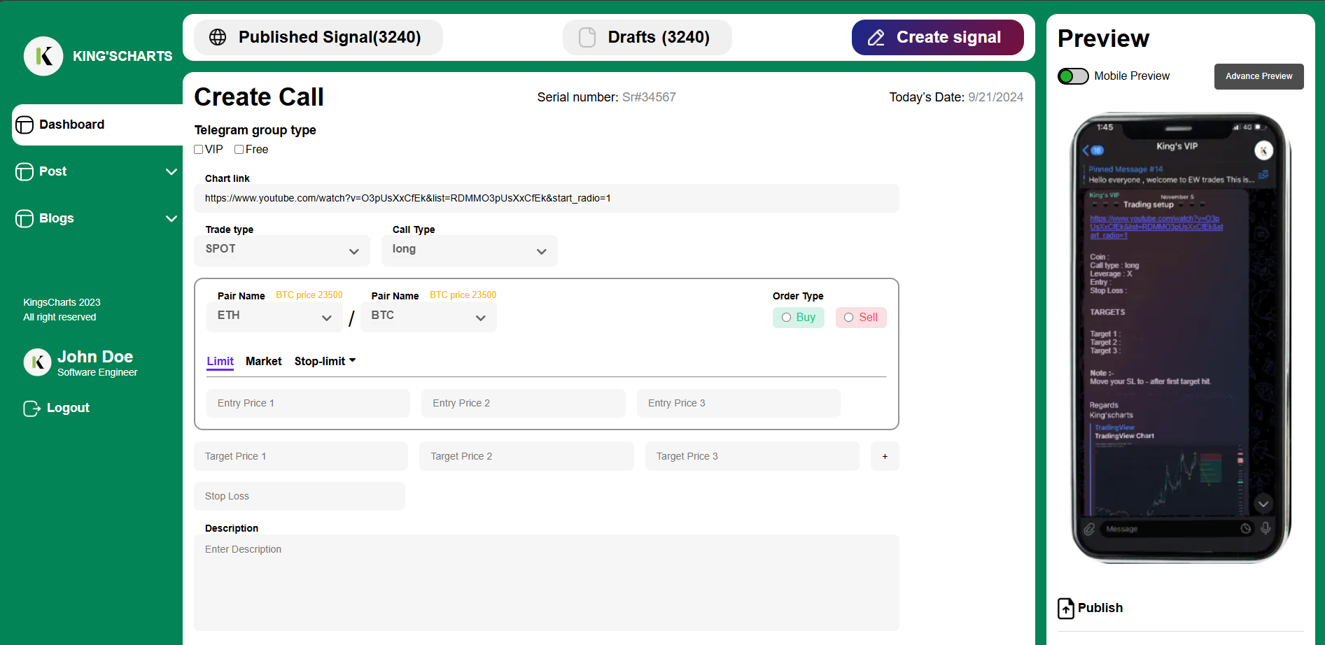
Task: Click the Advance Preview button
Action: point(1259,76)
